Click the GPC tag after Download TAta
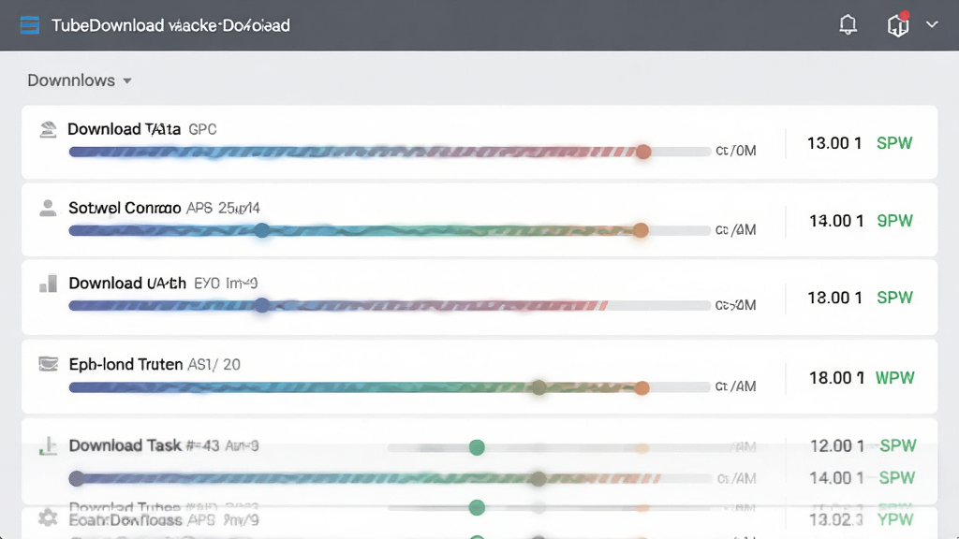The image size is (959, 539). point(202,129)
